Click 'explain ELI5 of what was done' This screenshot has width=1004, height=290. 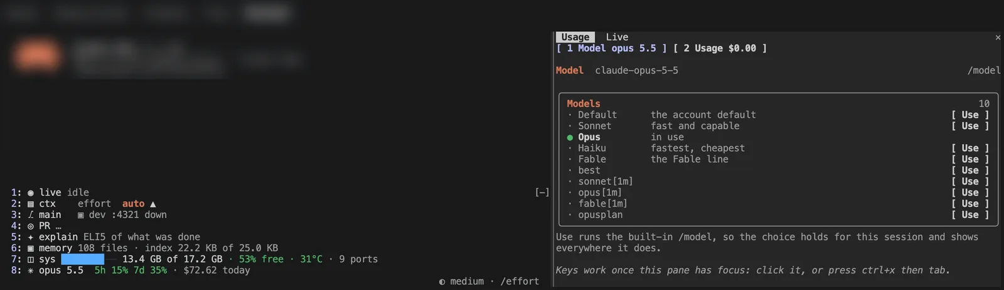tap(119, 237)
